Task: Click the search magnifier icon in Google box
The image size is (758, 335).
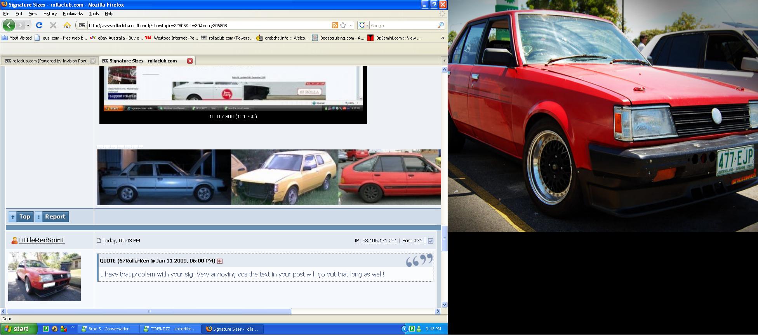Action: click(x=440, y=25)
